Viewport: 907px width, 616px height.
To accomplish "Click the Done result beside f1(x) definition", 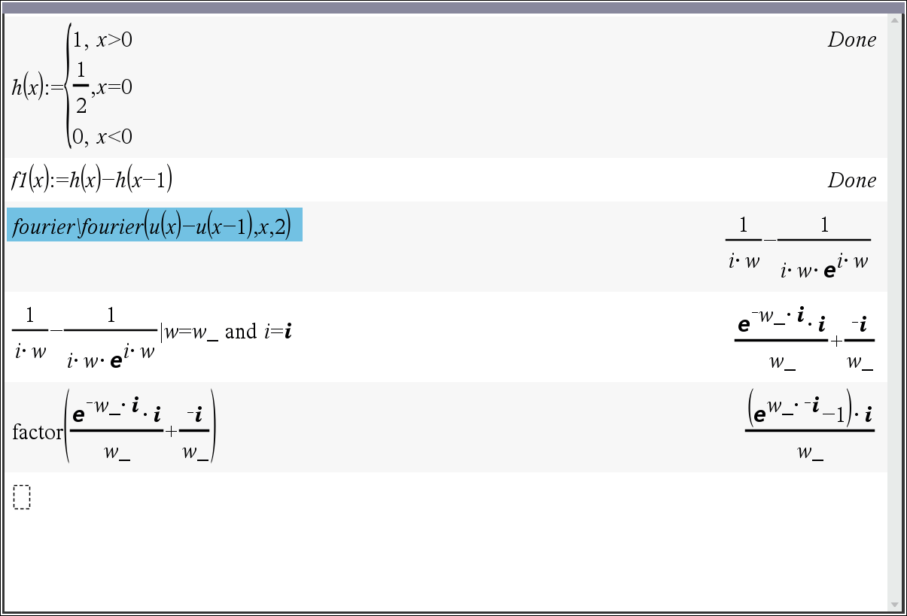I will point(852,181).
